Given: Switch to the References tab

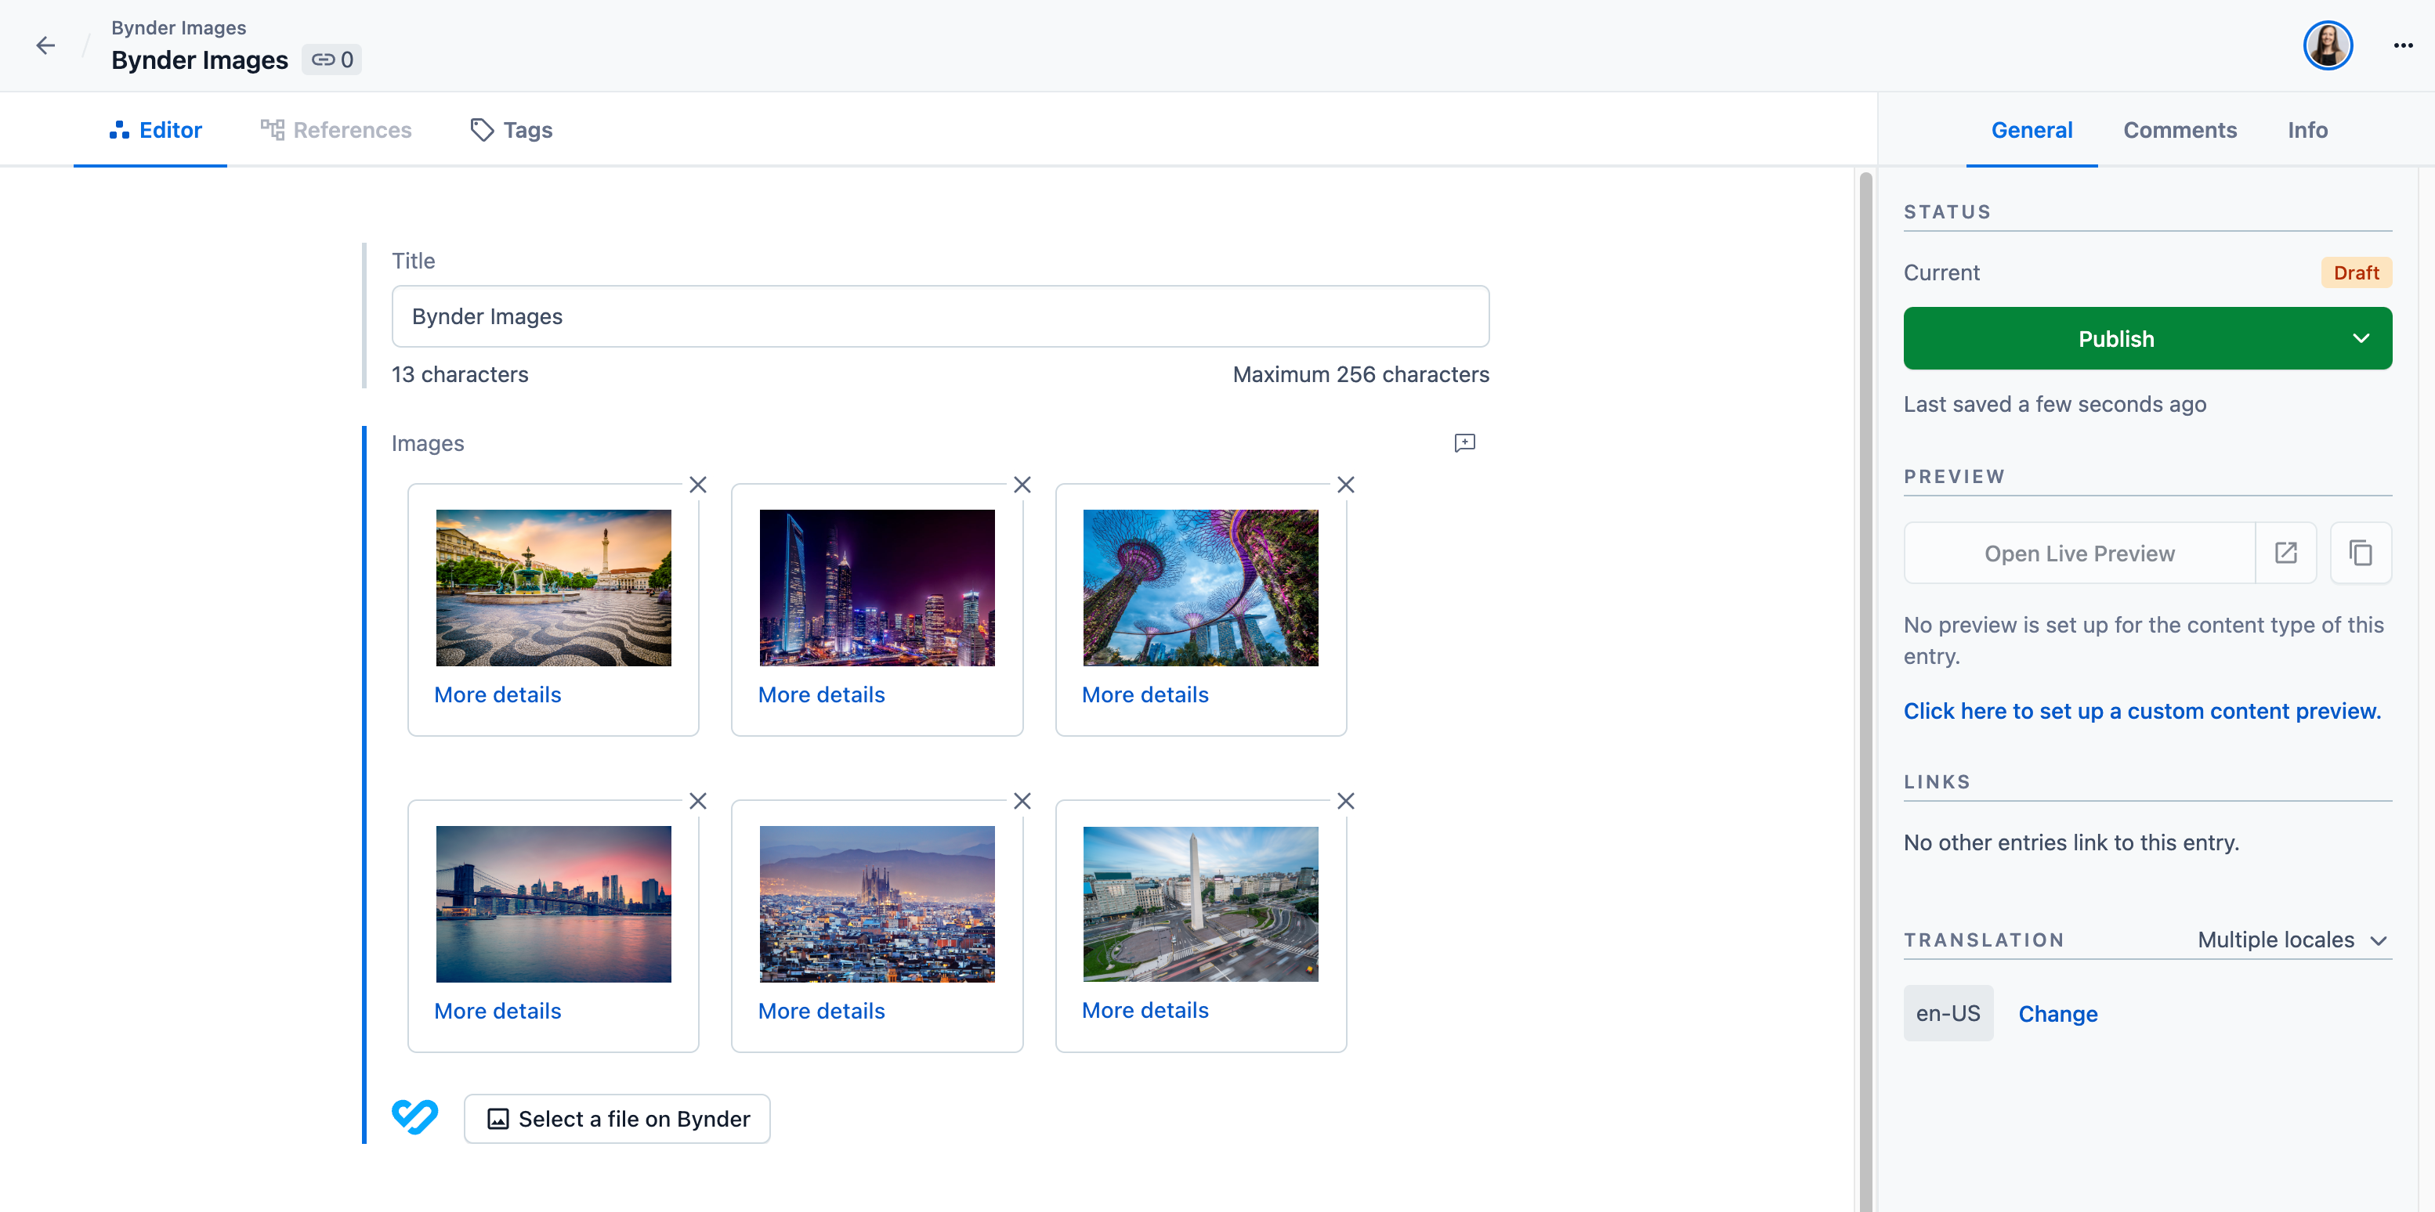Looking at the screenshot, I should coord(335,131).
